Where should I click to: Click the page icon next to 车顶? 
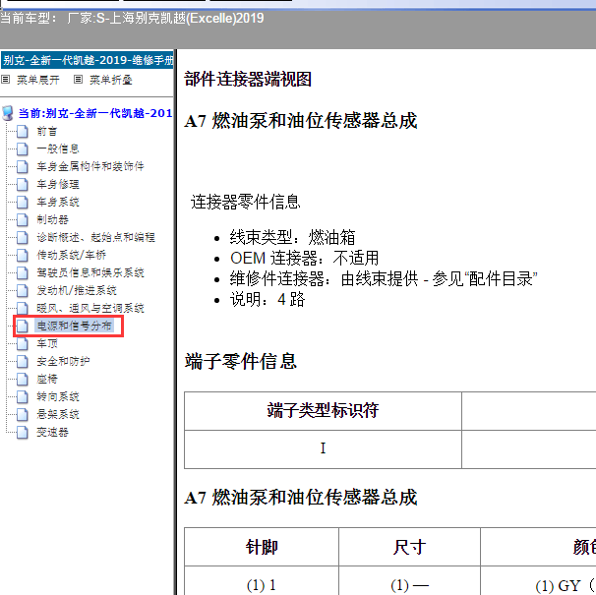(x=23, y=343)
